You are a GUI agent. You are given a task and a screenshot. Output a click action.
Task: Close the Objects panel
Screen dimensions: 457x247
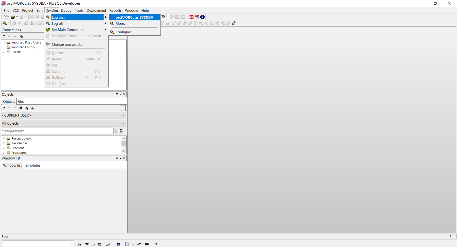point(124,94)
